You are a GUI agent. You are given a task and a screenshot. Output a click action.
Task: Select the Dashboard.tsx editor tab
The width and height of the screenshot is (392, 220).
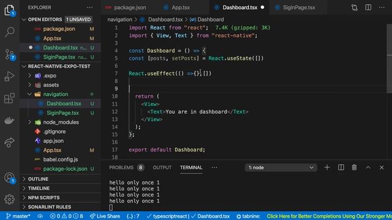point(239,7)
